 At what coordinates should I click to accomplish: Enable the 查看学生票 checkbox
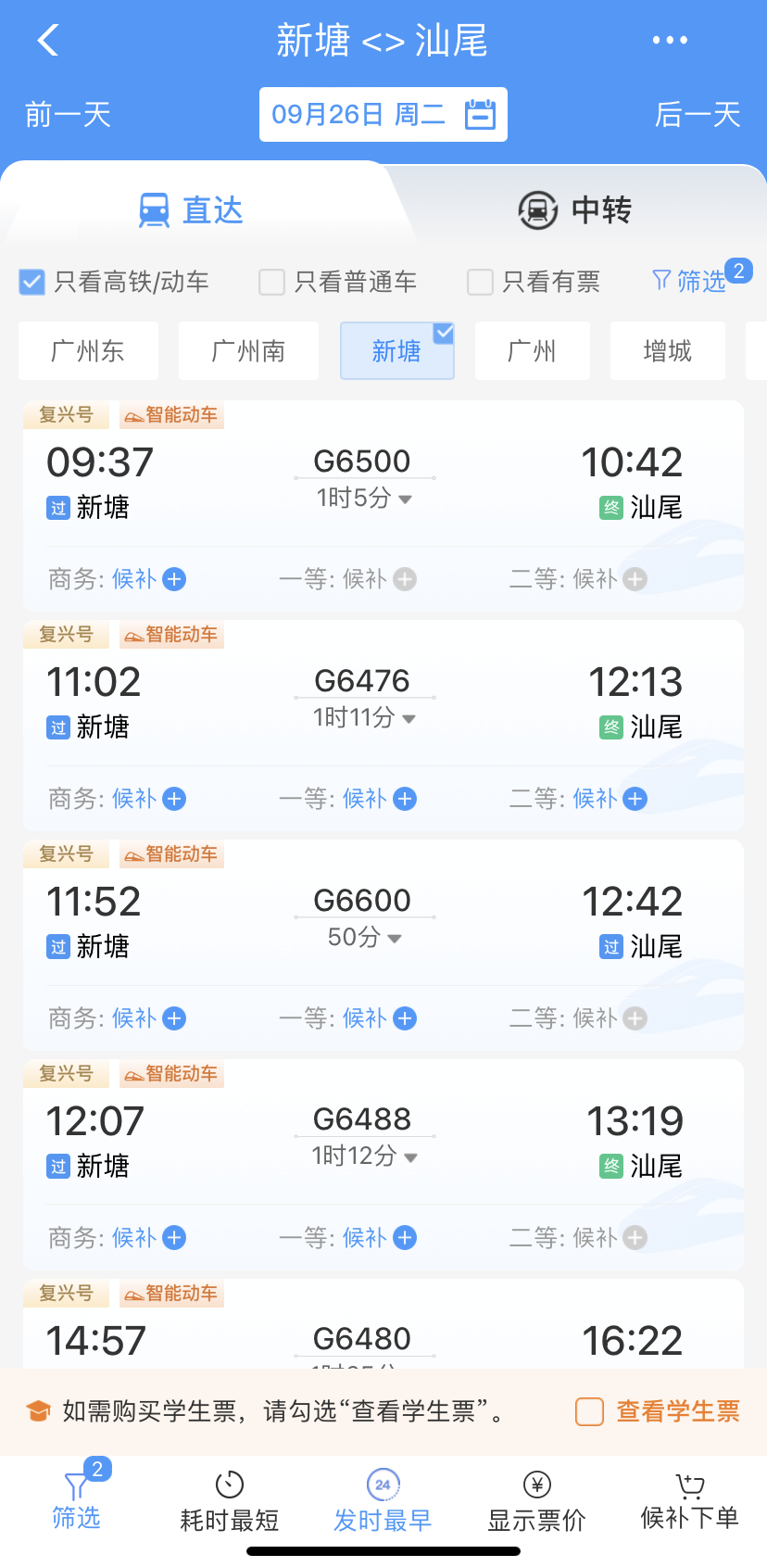pos(590,1411)
